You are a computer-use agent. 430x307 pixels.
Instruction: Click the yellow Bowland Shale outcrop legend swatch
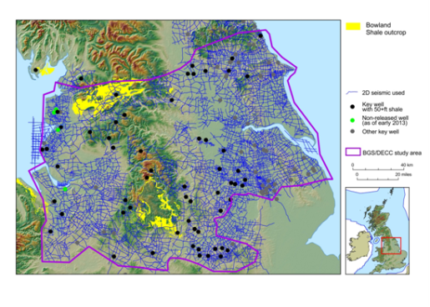(353, 26)
